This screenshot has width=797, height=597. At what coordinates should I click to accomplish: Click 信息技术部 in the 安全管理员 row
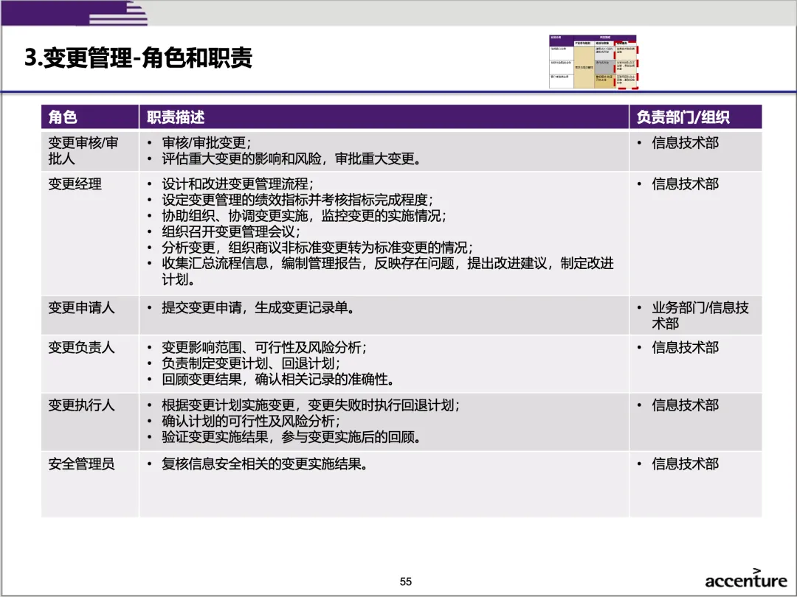pos(685,464)
